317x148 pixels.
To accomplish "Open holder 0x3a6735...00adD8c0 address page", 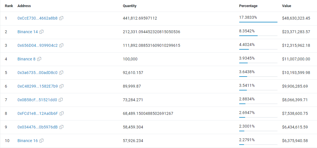I will 37,73.
